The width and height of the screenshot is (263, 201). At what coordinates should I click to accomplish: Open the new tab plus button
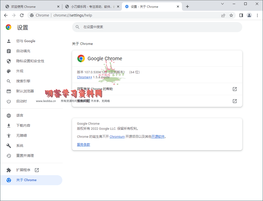coord(187,7)
